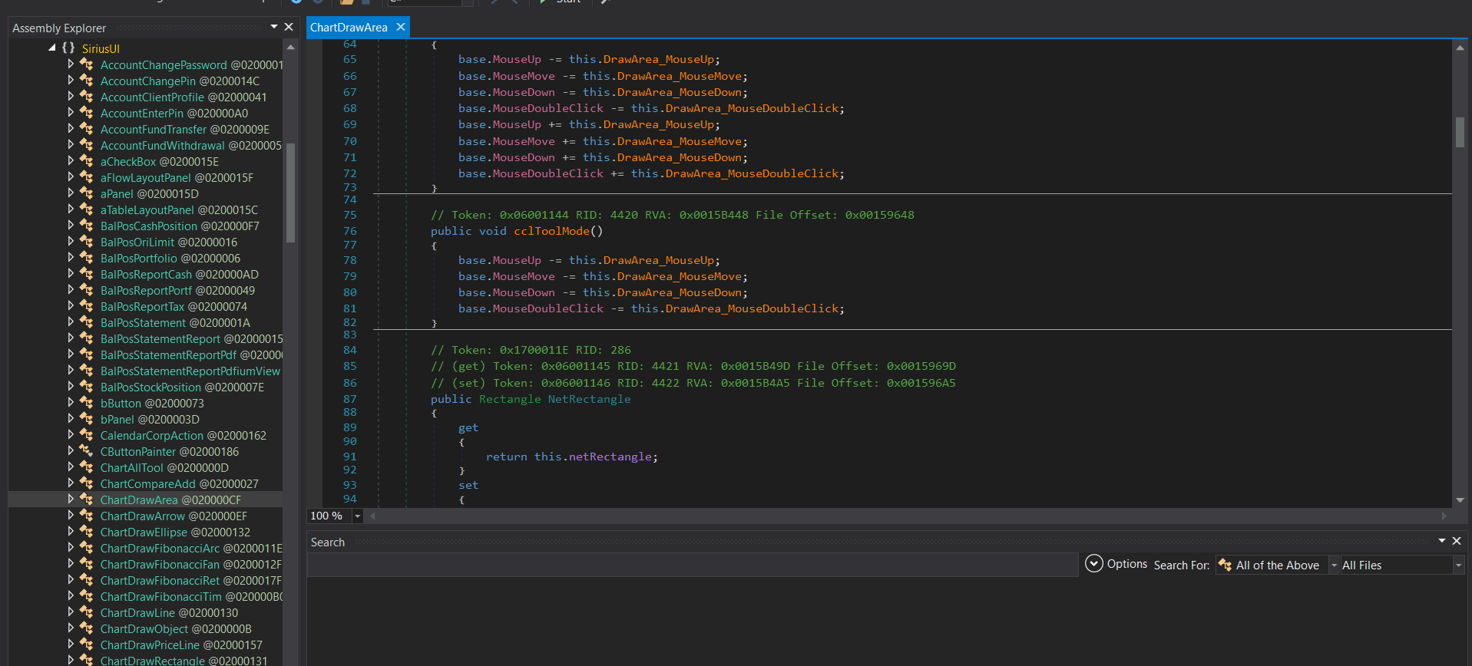Click netRectangle field on line 91
Screen dimensions: 1472x666
coord(610,457)
